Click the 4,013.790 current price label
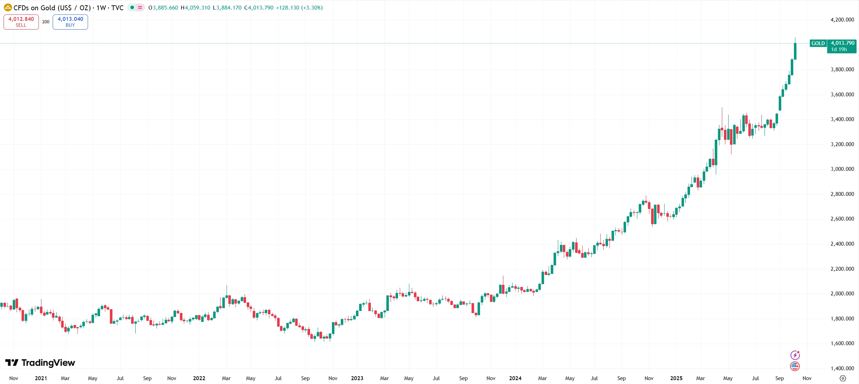Viewport: 859px width, 384px height. (842, 43)
